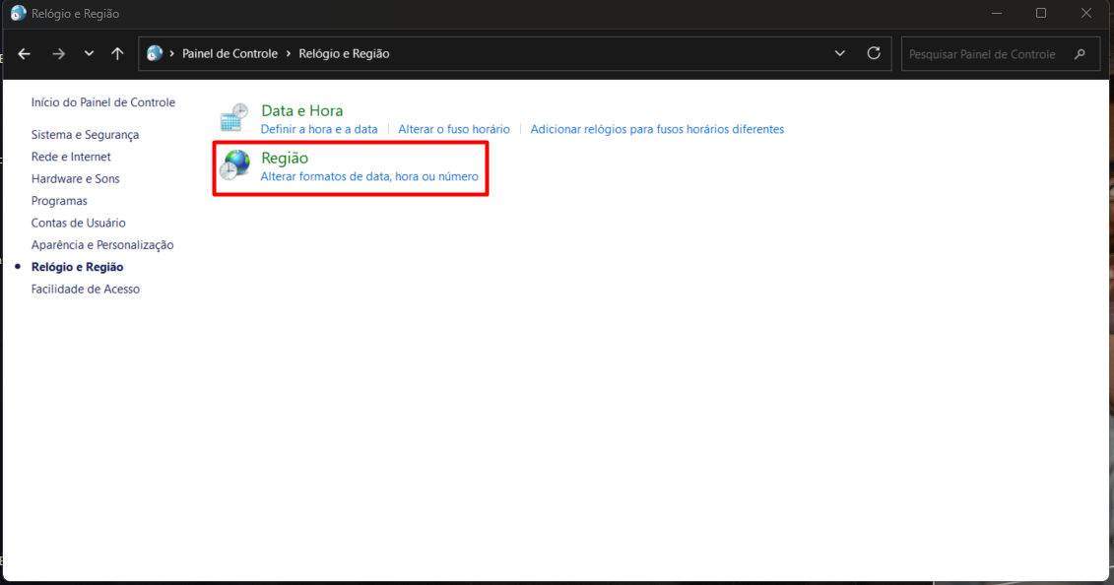Select Relógio e Região in sidebar
Screen dimensions: 1114x585
78,267
